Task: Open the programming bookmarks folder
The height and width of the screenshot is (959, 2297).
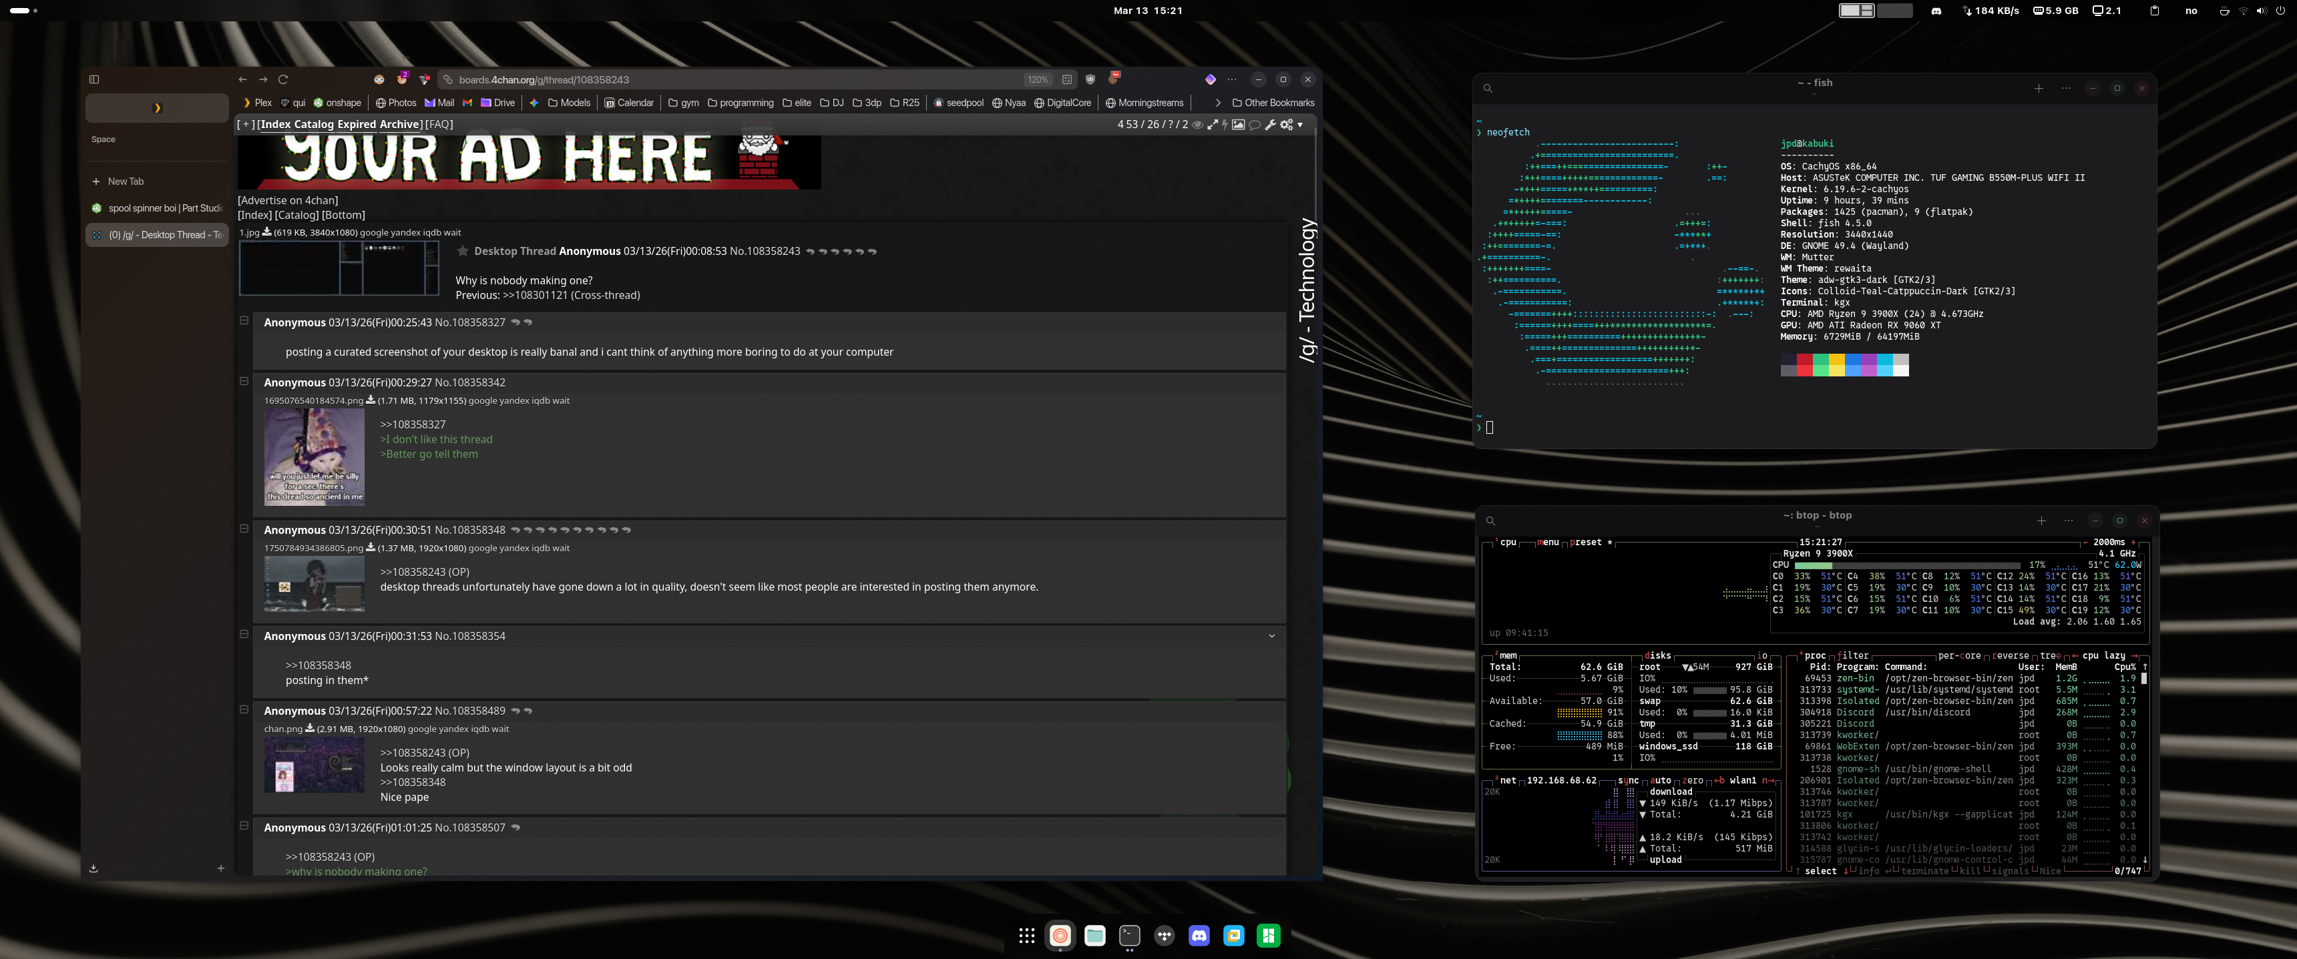Action: 740,103
